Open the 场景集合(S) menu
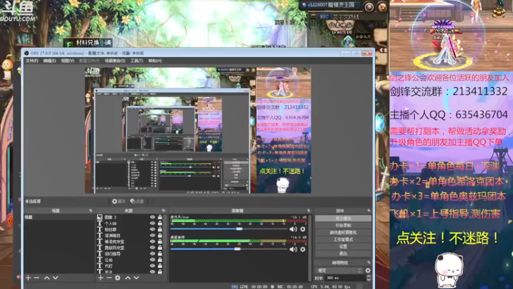513x289 pixels. point(115,60)
